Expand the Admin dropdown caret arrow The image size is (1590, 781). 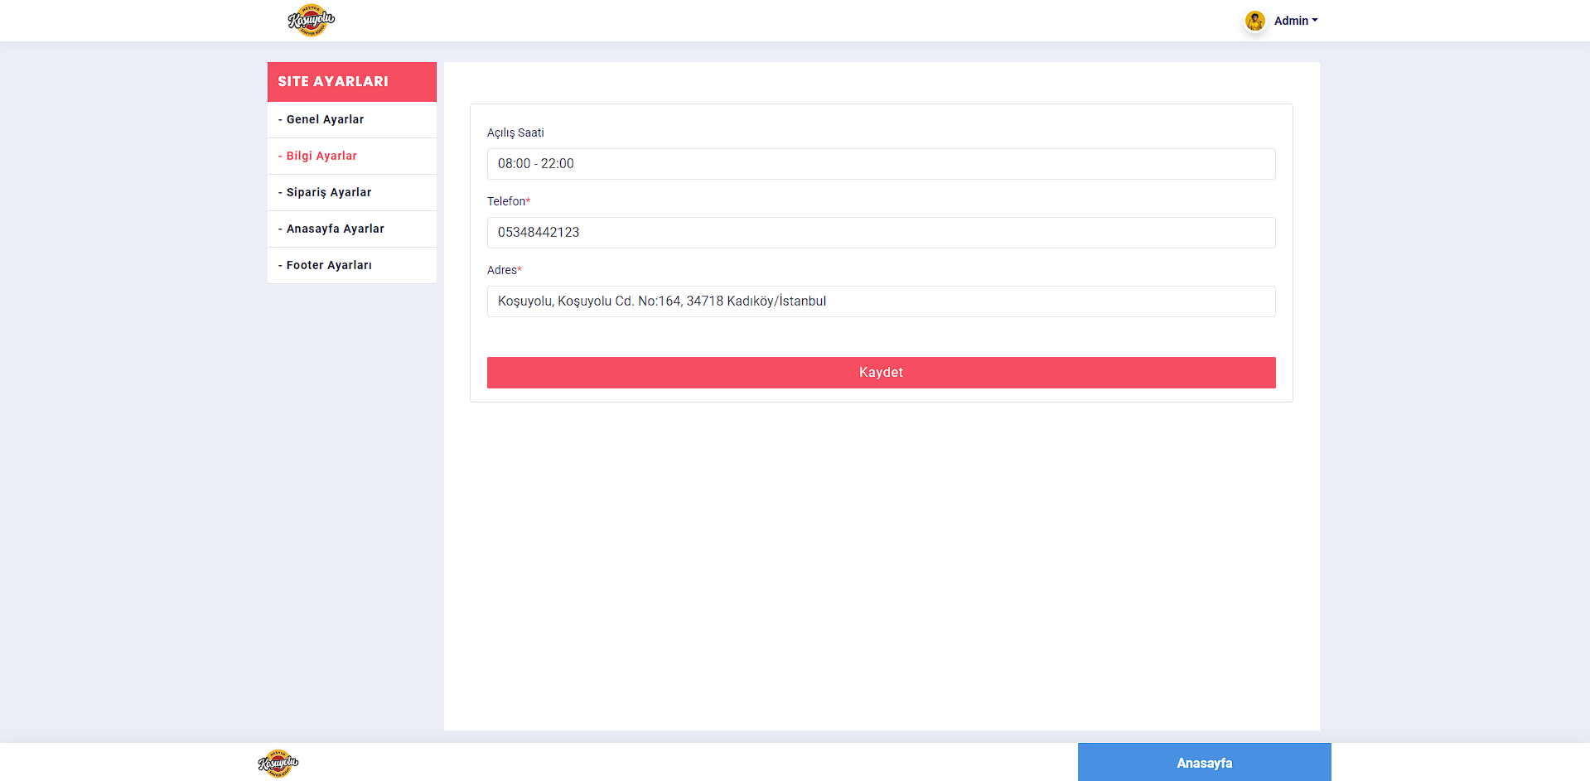[x=1315, y=21]
